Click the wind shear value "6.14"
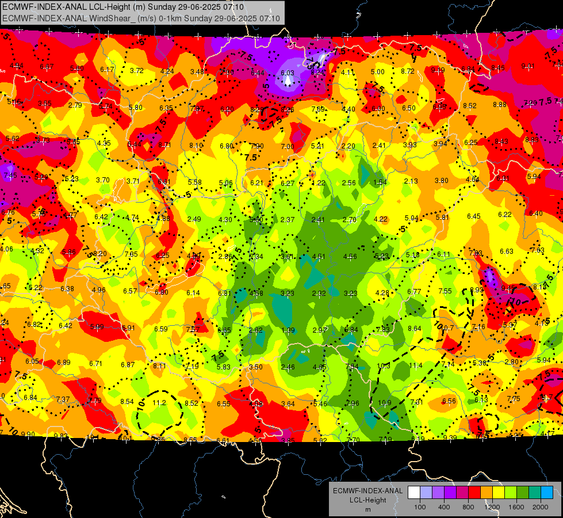The image size is (563, 518). tap(193, 292)
